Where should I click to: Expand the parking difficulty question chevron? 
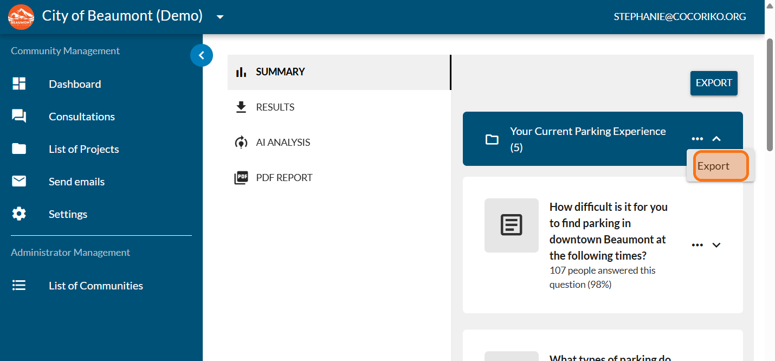coord(716,245)
